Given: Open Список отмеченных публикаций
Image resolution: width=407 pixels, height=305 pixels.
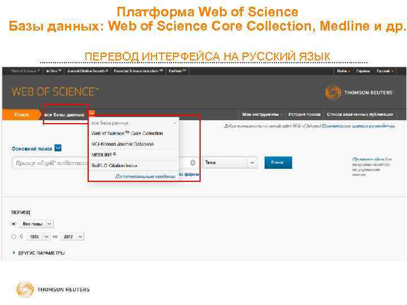Looking at the screenshot, I should (x=360, y=114).
